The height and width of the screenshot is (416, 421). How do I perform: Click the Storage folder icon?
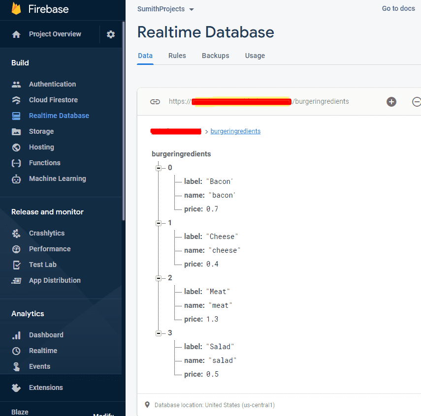tap(16, 132)
